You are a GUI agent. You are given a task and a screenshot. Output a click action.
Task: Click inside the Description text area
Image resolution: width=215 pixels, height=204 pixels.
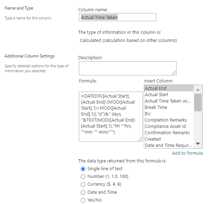click(x=128, y=68)
